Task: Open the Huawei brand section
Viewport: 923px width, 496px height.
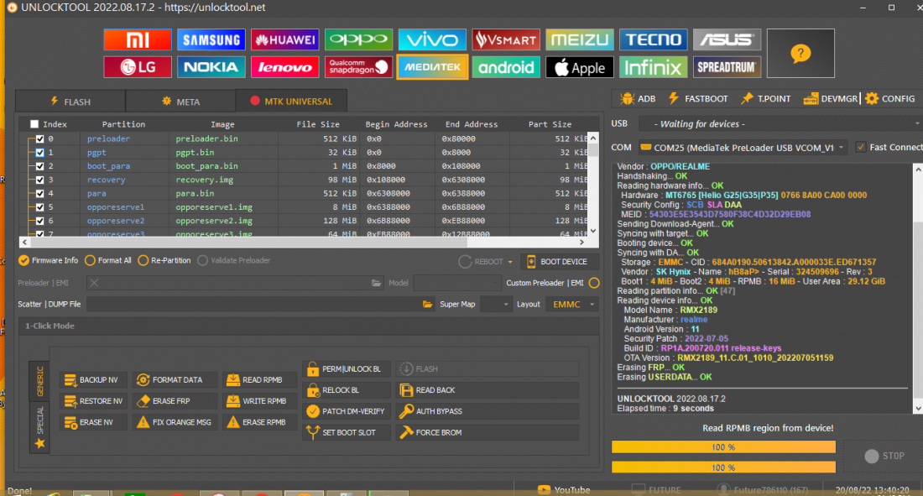Action: pos(285,39)
